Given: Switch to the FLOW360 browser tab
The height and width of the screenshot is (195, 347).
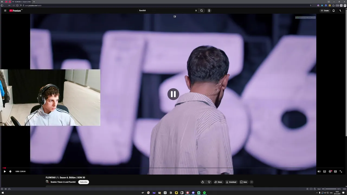Looking at the screenshot, I should pyautogui.click(x=22, y=2).
